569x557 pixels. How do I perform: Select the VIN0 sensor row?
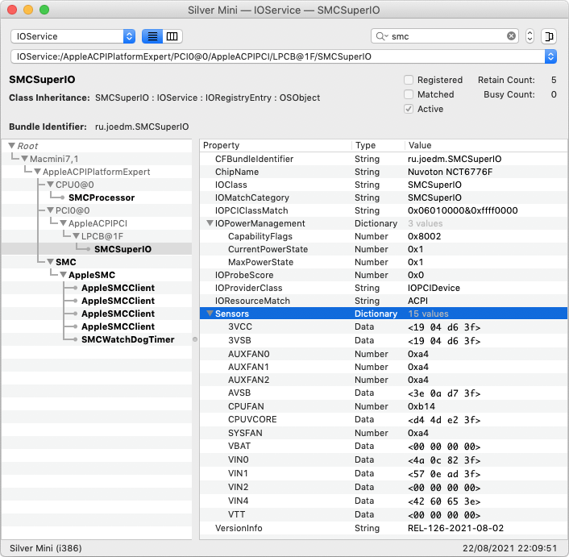pyautogui.click(x=383, y=459)
